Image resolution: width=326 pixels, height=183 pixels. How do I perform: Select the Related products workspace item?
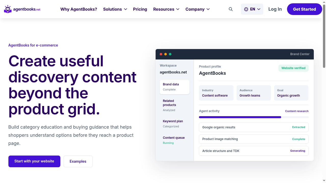pos(174,105)
